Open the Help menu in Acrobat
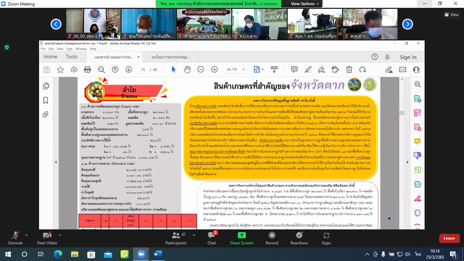The height and width of the screenshot is (261, 464). click(93, 49)
